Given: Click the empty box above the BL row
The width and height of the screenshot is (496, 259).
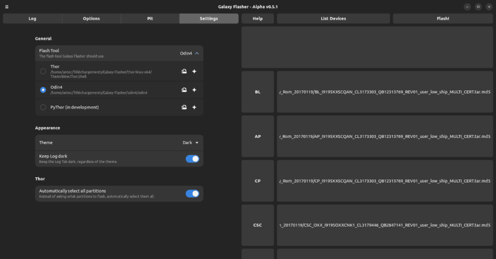Looking at the screenshot, I should click(367, 47).
